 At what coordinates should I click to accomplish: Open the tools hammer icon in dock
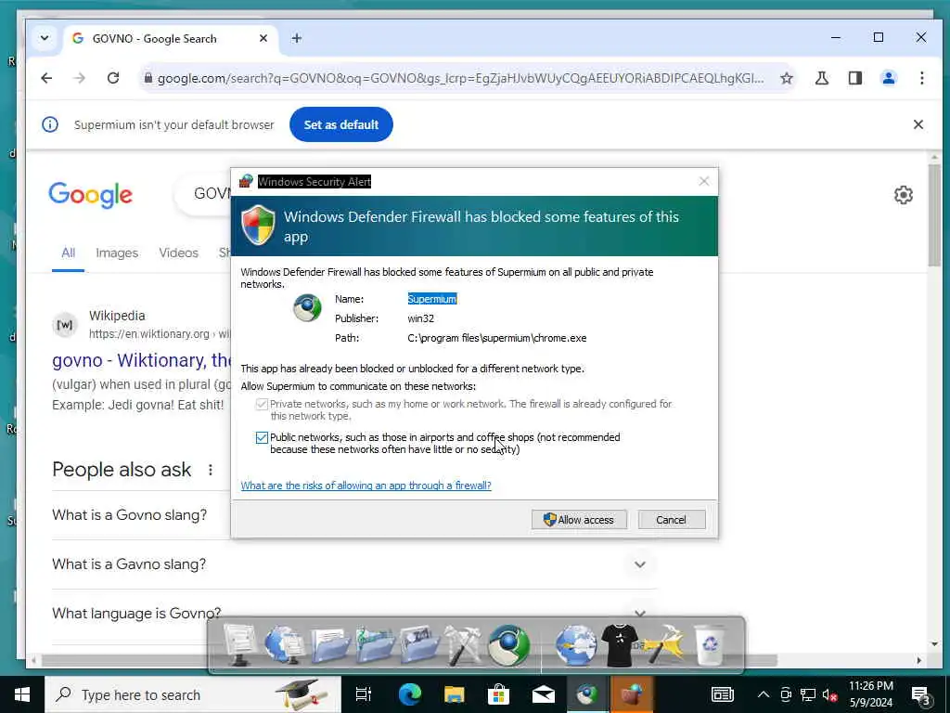pos(462,645)
